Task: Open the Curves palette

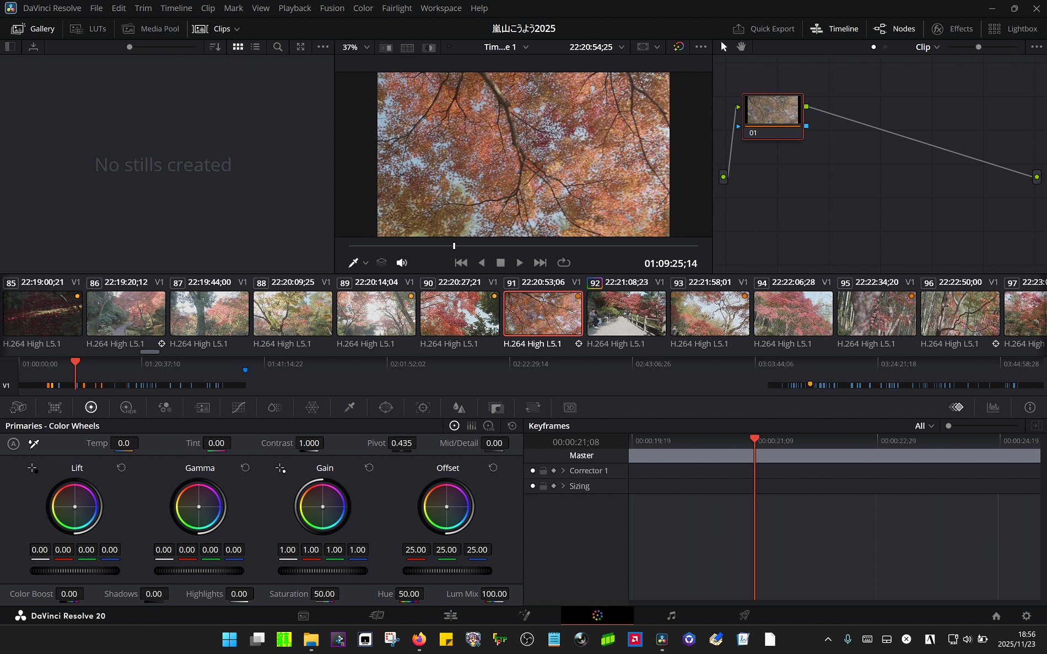Action: [239, 408]
